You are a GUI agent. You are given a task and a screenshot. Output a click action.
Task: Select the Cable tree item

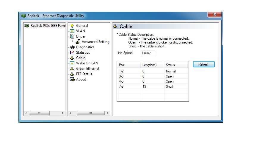pyautogui.click(x=81, y=58)
